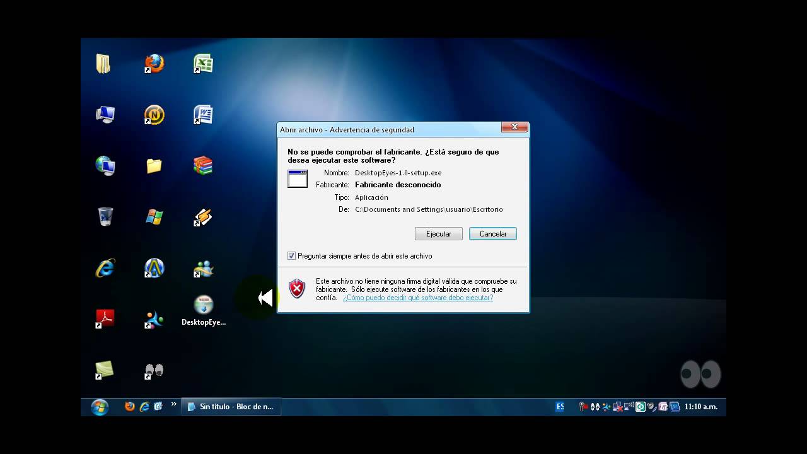The width and height of the screenshot is (807, 454).
Task: Select the Windows flag desktop icon
Action: coord(154,217)
